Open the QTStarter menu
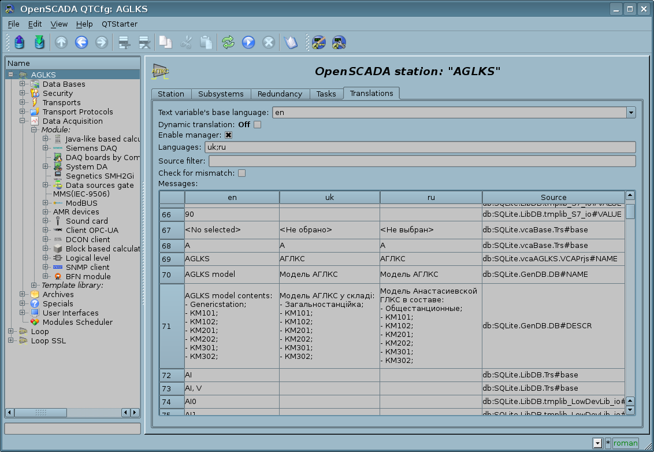Viewport: 654px width, 452px height. [x=119, y=24]
